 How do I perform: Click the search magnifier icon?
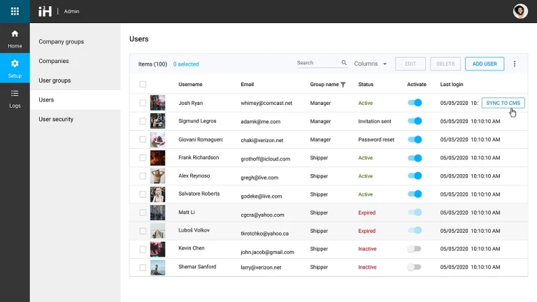(344, 63)
